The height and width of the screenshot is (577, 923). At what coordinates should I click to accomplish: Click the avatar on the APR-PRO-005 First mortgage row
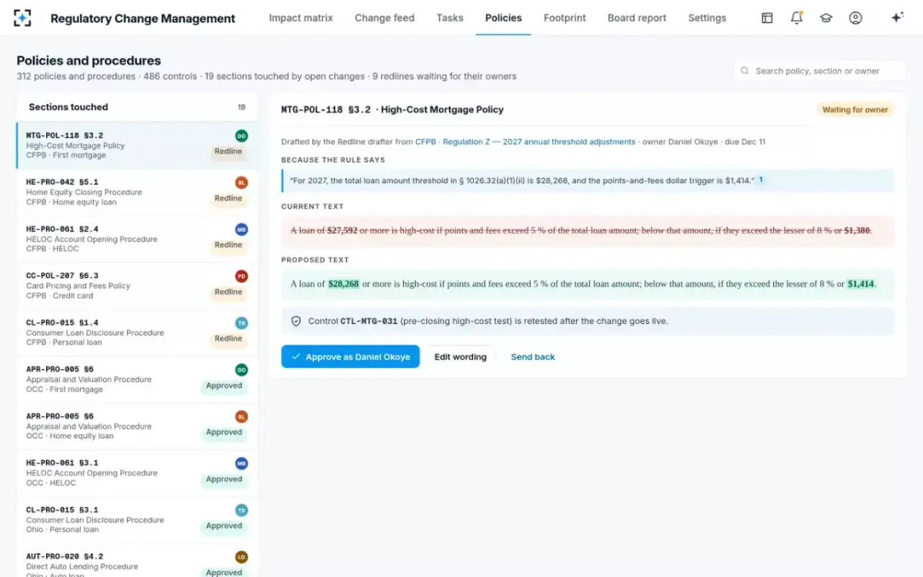(x=242, y=370)
